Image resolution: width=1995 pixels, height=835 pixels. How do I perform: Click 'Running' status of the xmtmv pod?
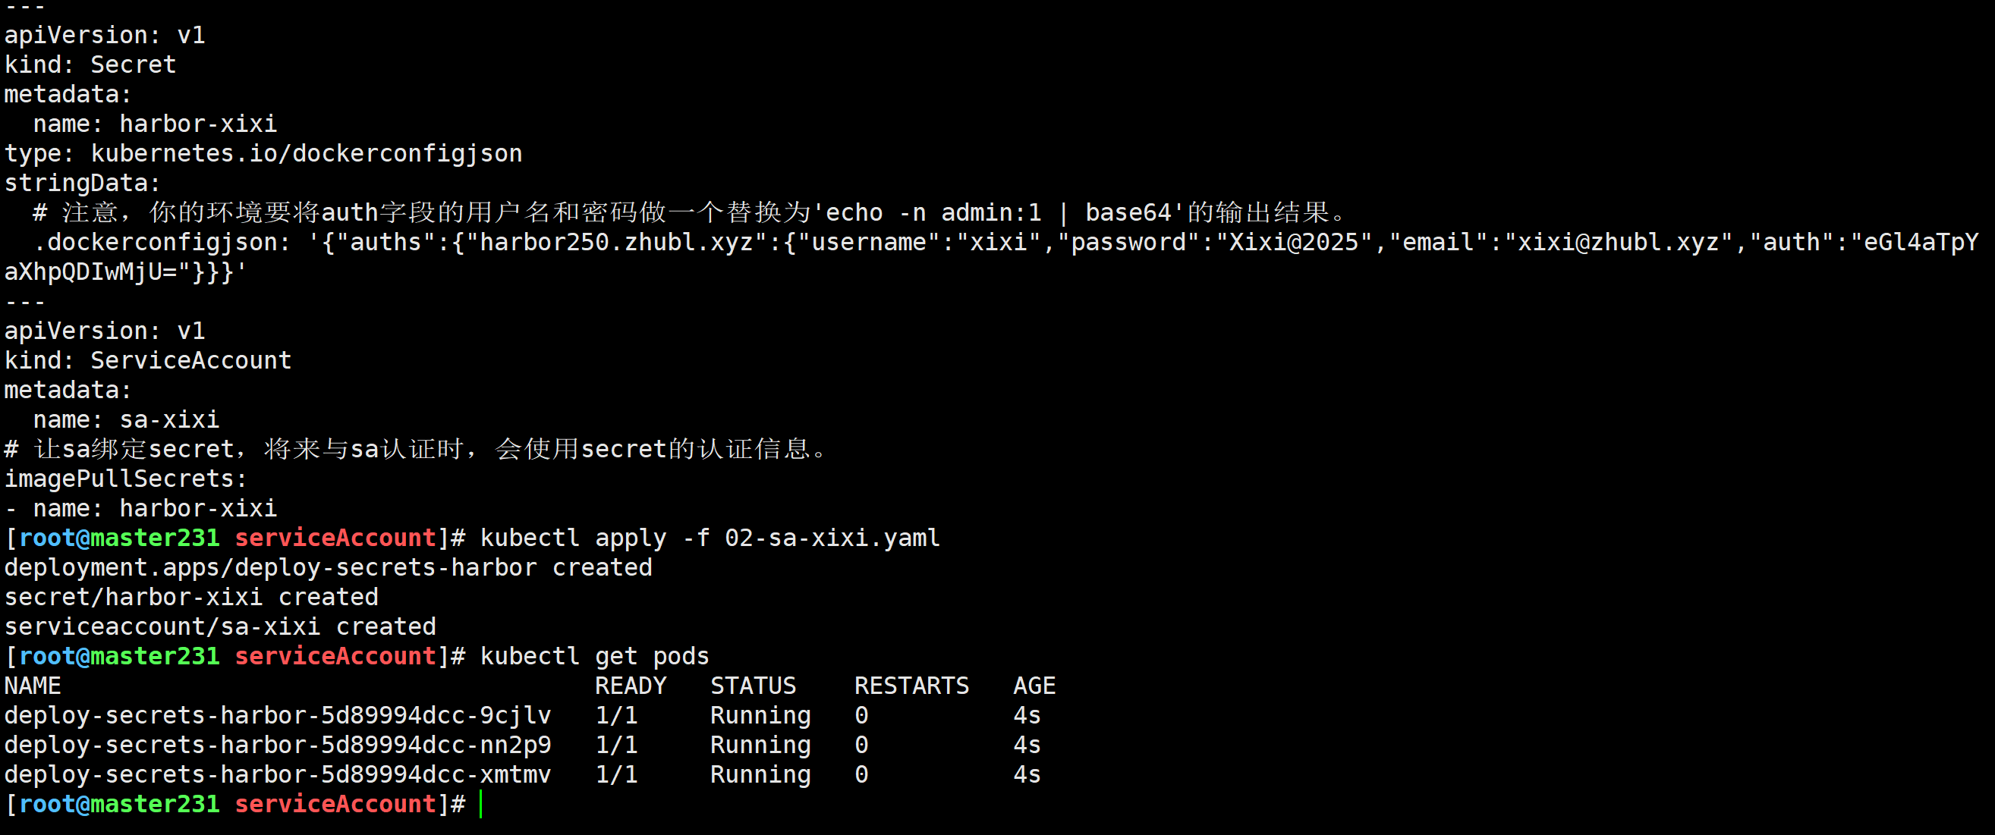click(x=760, y=774)
